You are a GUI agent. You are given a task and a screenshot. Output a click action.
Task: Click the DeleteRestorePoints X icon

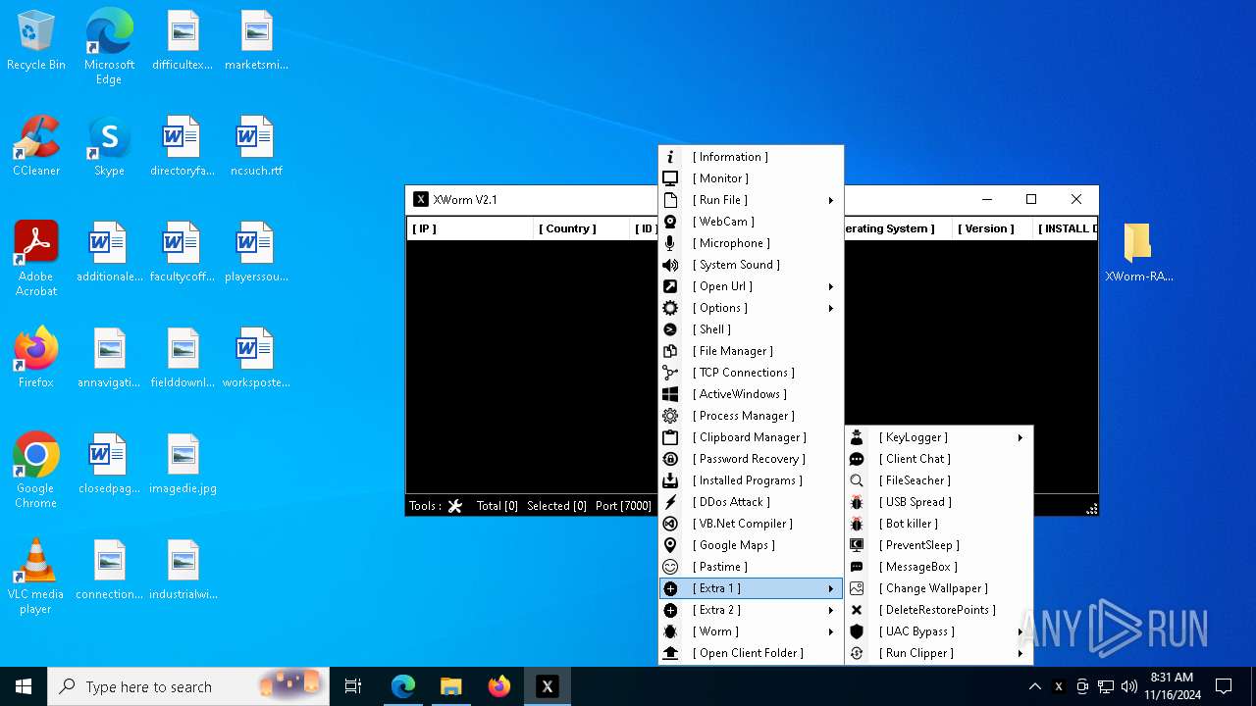coord(857,610)
